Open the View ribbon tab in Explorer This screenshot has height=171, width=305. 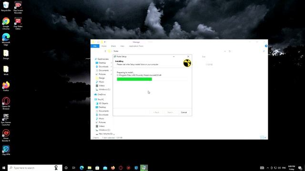tap(122, 46)
